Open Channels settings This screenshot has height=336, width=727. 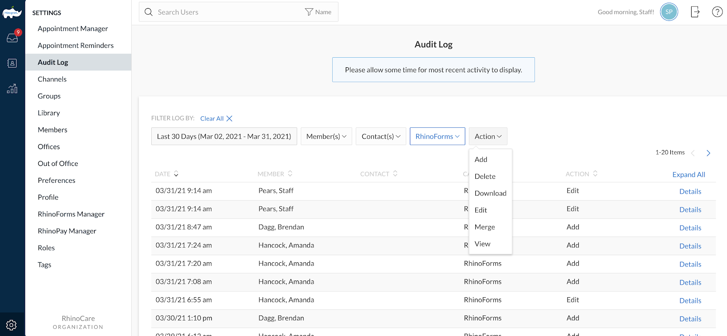(52, 79)
